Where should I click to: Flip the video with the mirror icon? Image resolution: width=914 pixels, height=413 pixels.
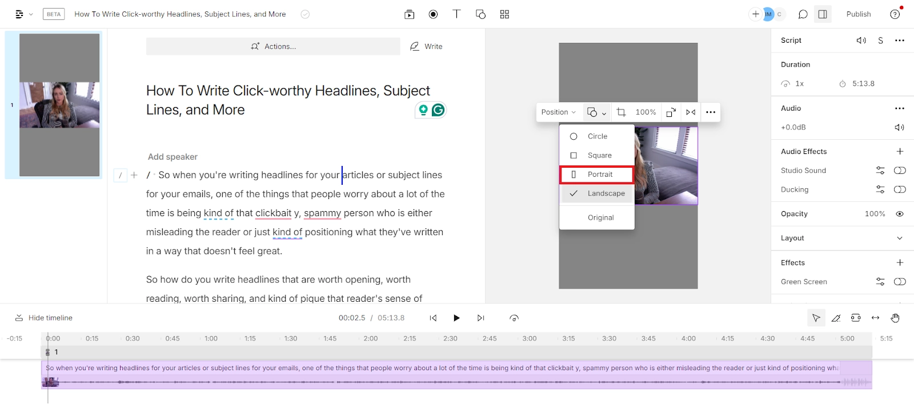(691, 112)
